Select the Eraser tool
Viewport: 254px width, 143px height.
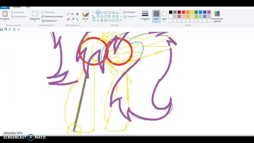(x=68, y=19)
